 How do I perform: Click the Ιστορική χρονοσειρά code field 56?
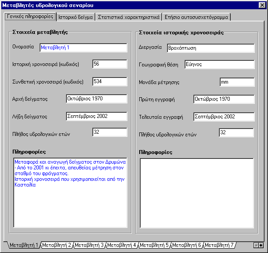point(110,64)
